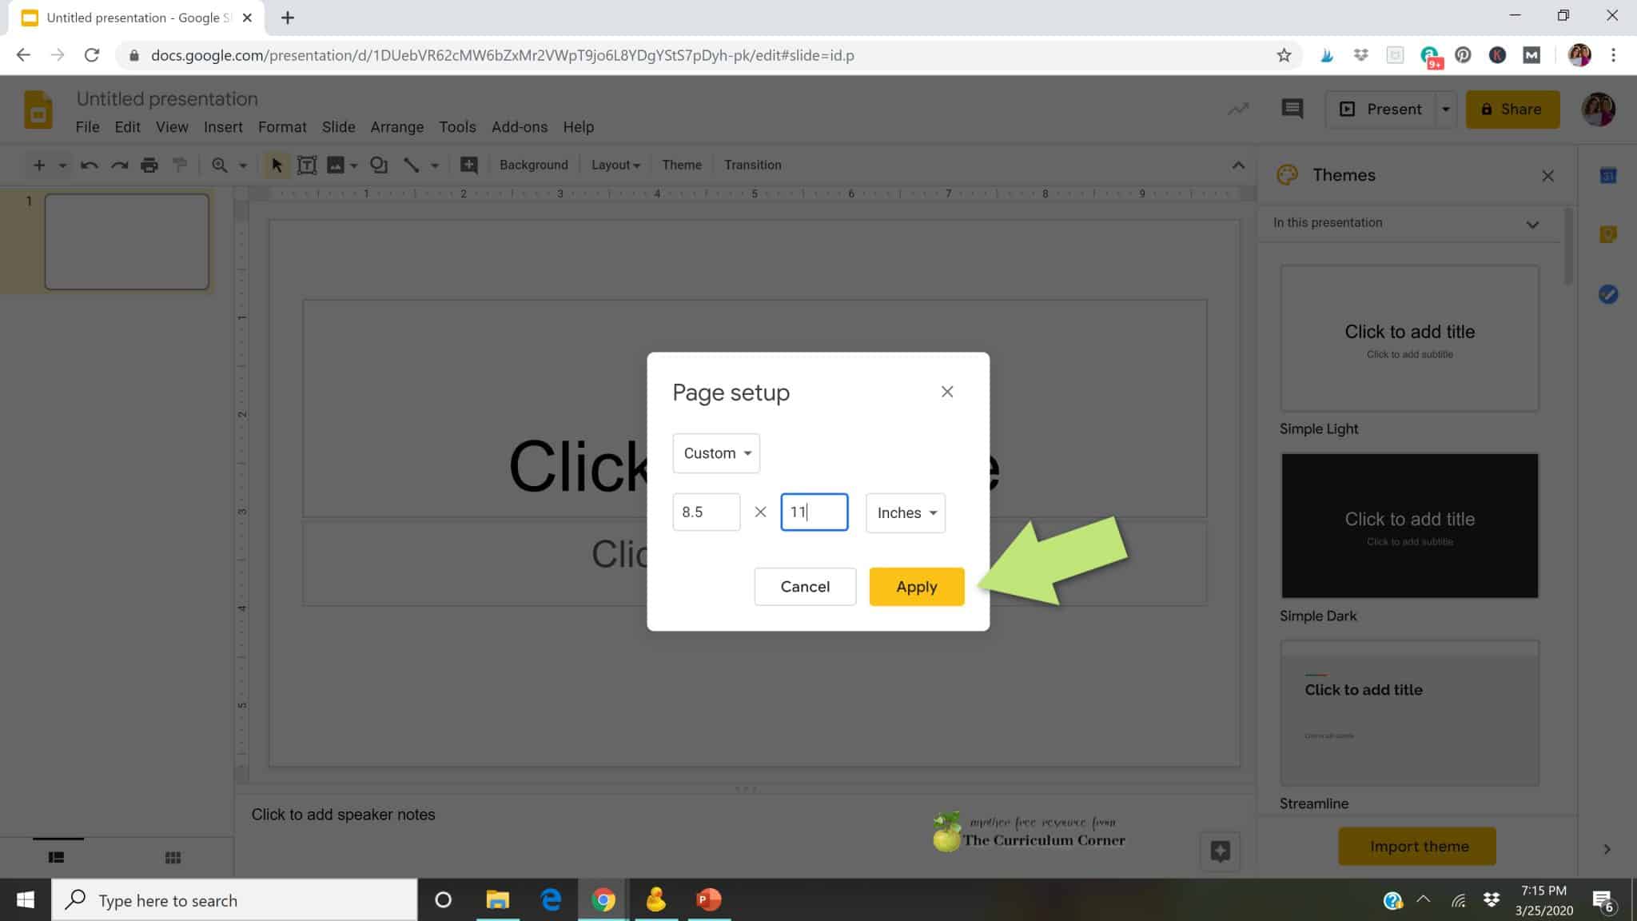Click the Undo icon in the toolbar

point(90,165)
